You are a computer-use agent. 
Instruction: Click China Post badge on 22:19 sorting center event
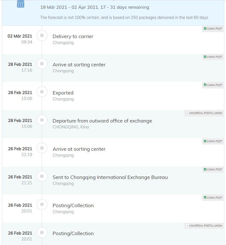click(213, 141)
